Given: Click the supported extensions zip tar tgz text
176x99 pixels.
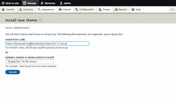Looking at the screenshot, I should (113, 34).
